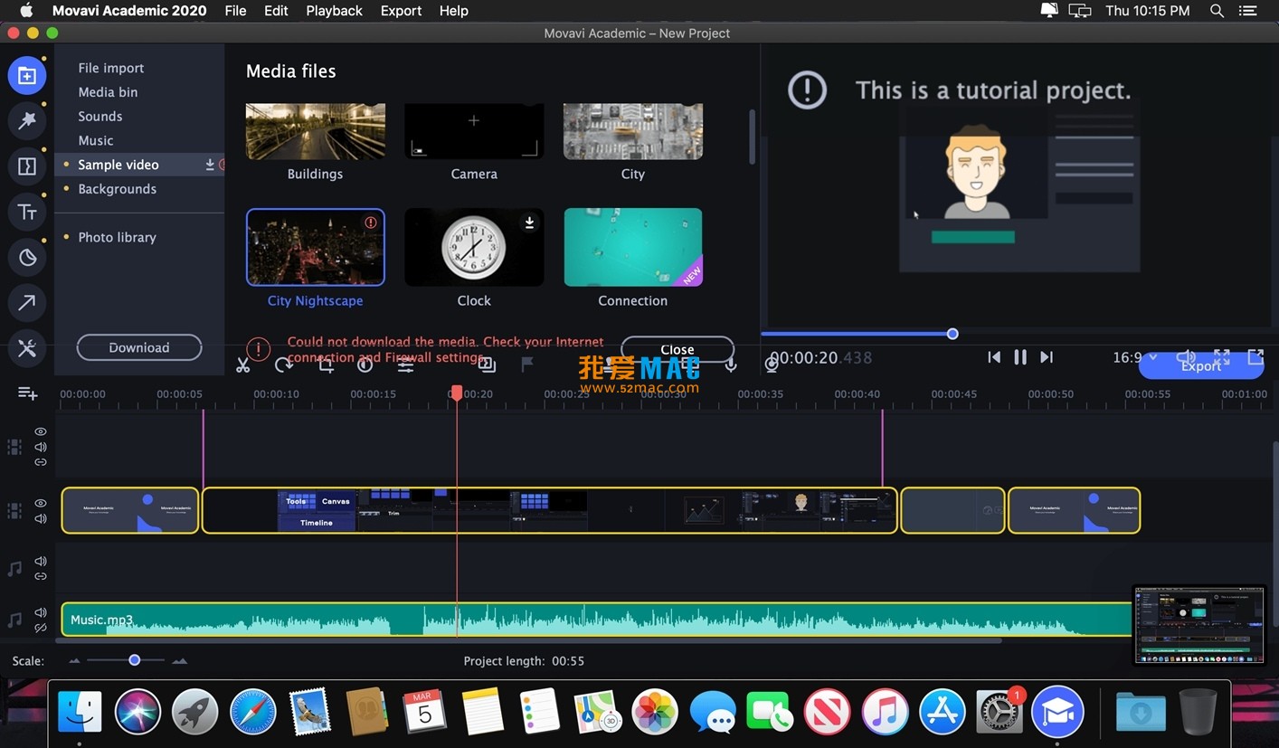
Task: Click the Color adjustments tool
Action: 365,365
